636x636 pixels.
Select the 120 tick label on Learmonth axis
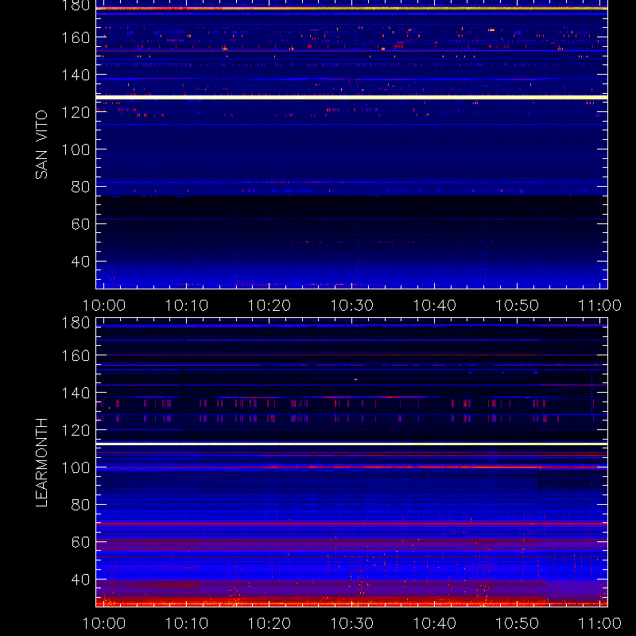pyautogui.click(x=76, y=430)
